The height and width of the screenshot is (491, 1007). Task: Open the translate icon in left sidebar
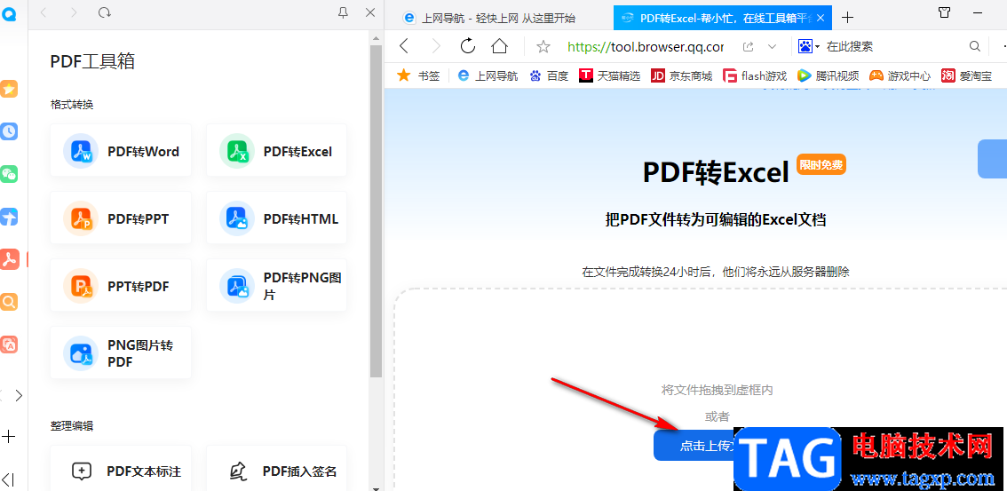(9, 344)
